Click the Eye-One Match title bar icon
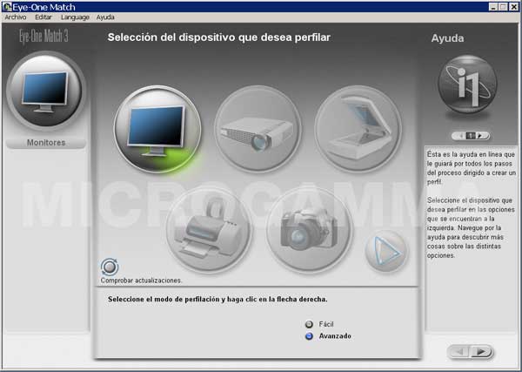Viewport: 522px width, 372px height. [x=7, y=7]
